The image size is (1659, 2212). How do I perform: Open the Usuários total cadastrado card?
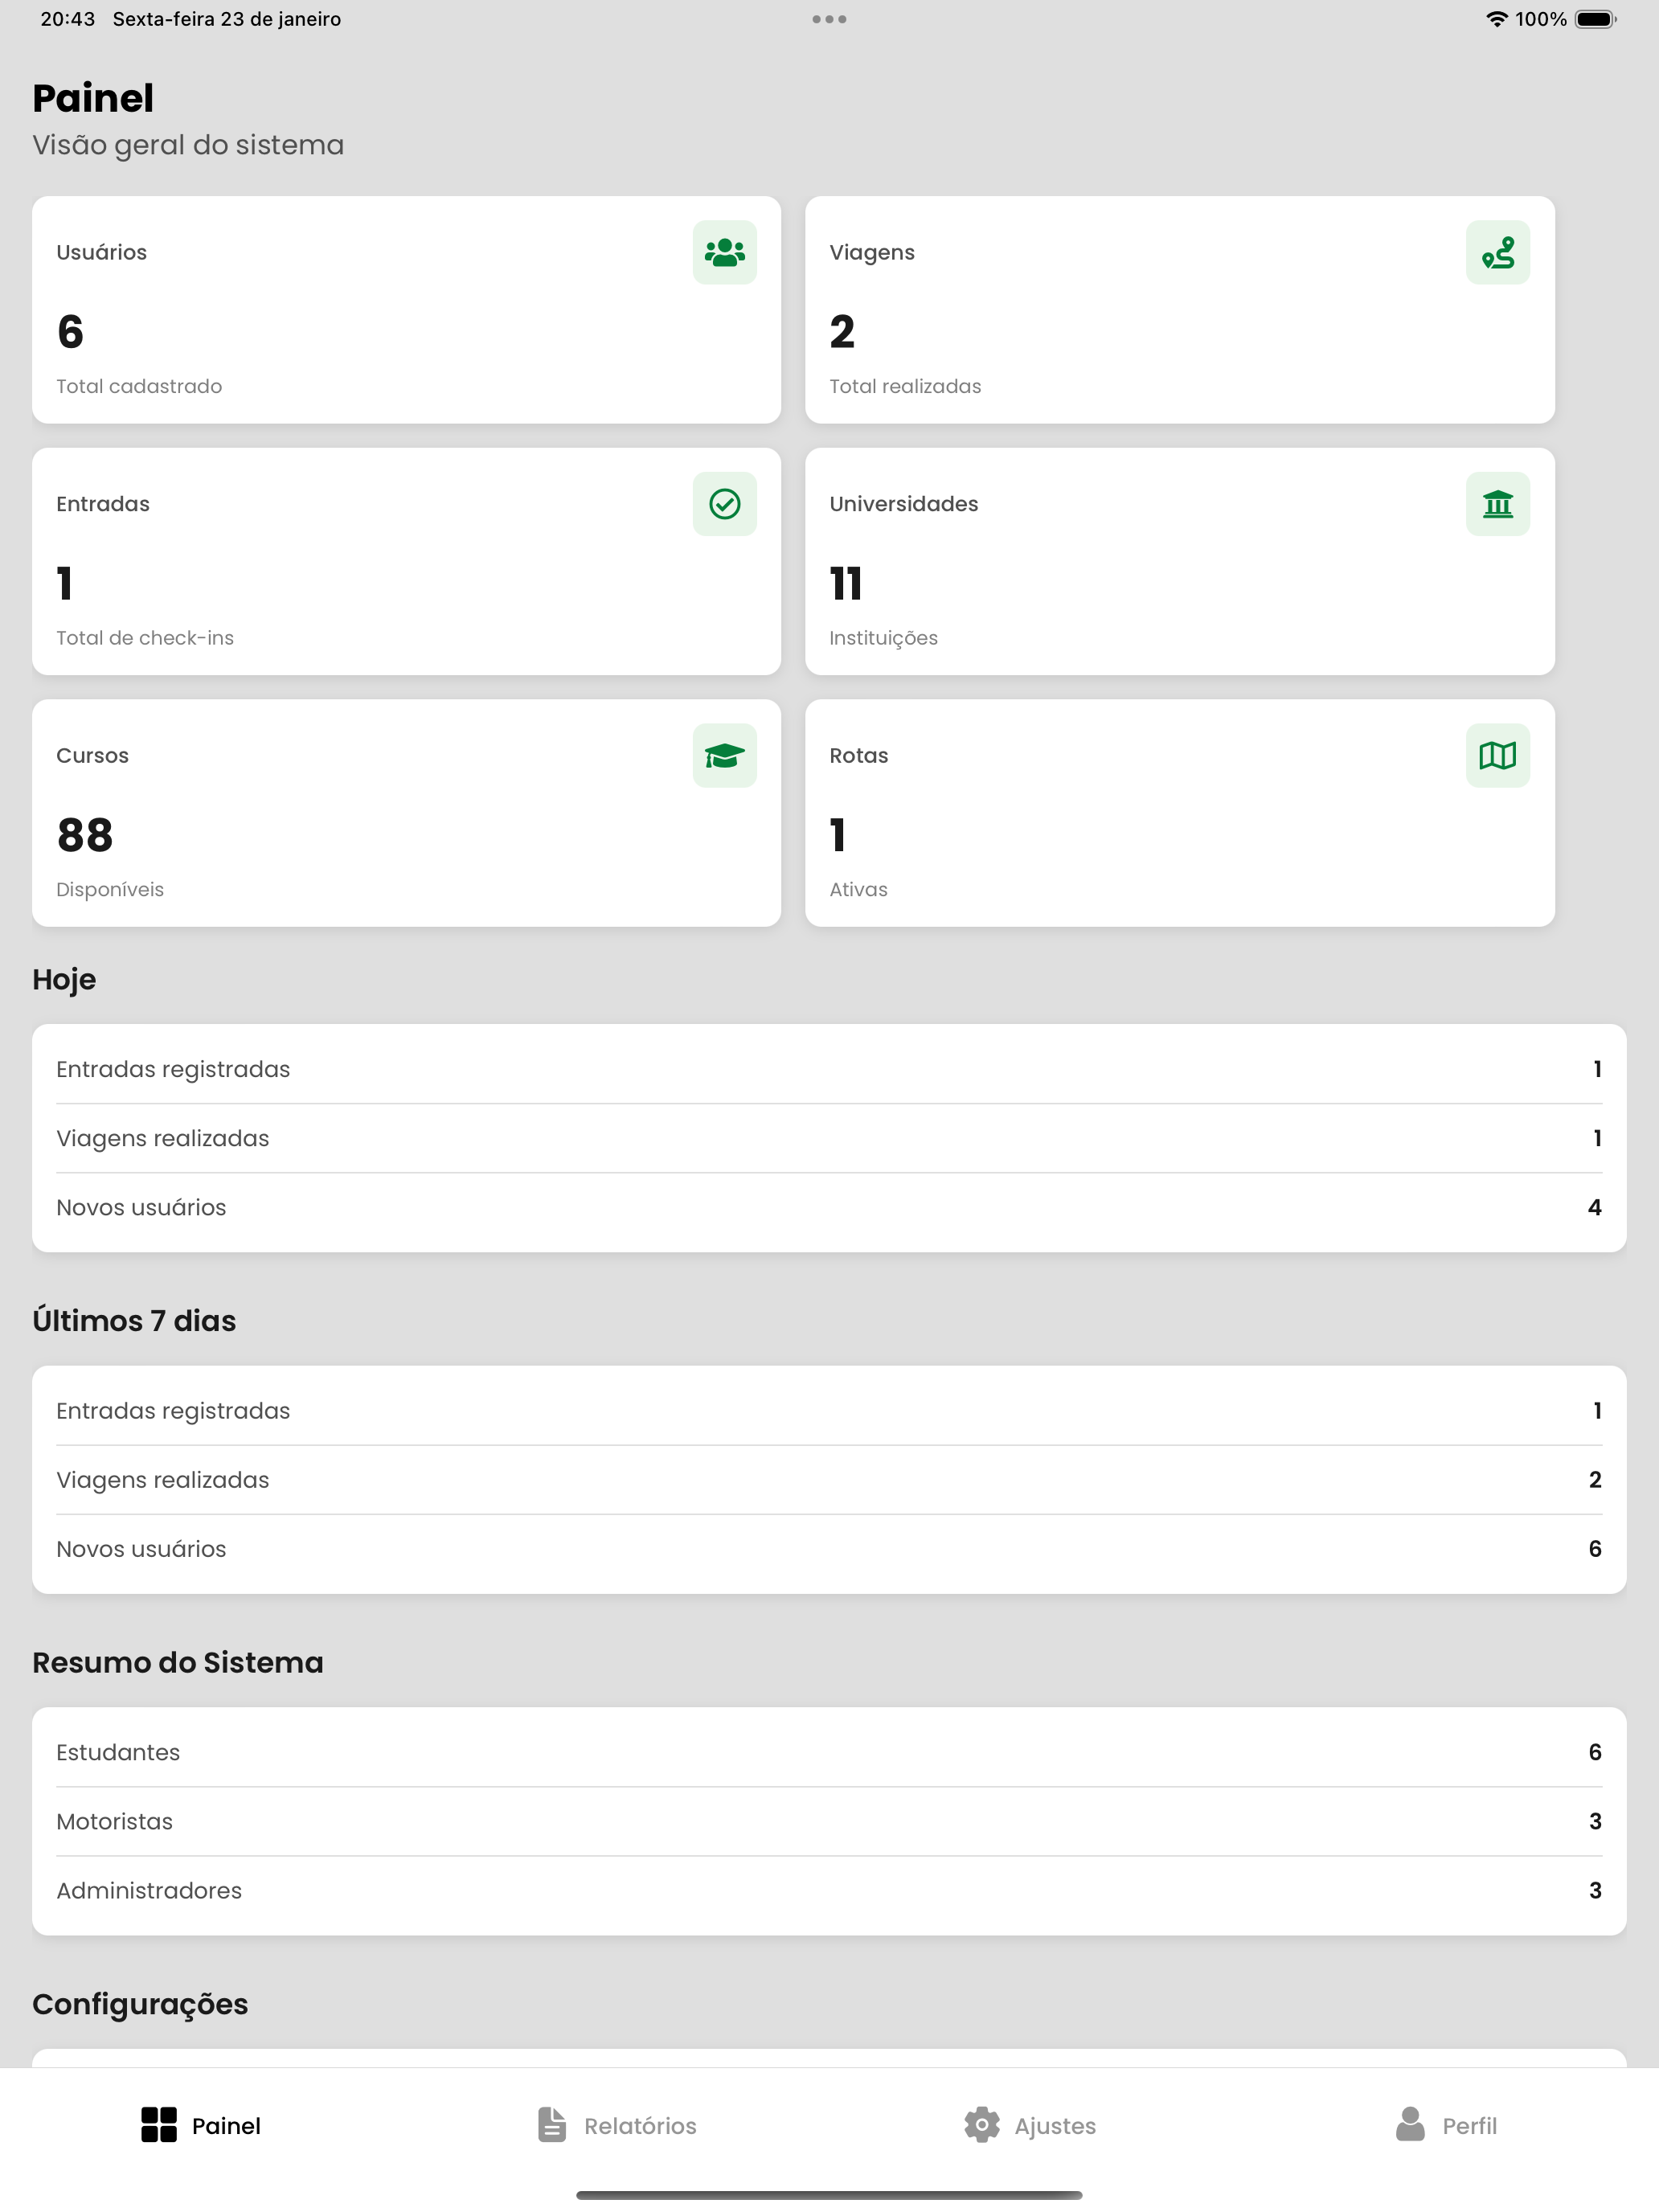click(x=406, y=310)
